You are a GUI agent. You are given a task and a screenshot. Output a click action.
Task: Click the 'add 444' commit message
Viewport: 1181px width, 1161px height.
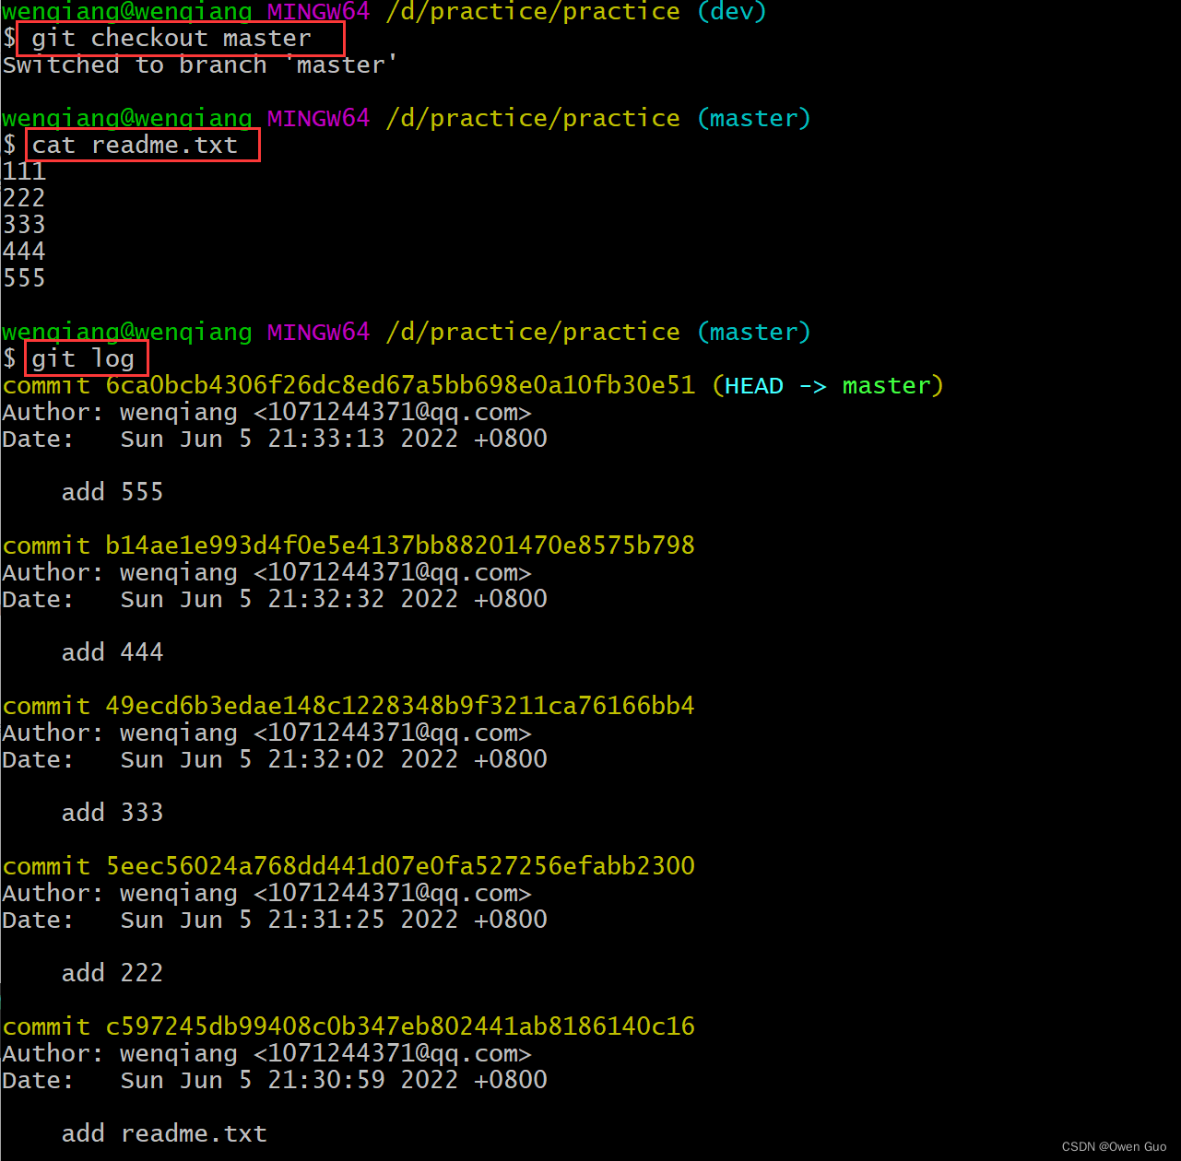click(x=112, y=653)
